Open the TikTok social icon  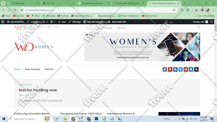165,69
